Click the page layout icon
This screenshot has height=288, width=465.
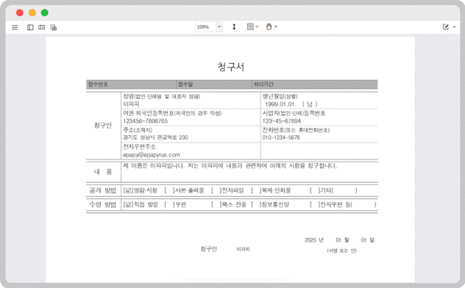point(250,26)
